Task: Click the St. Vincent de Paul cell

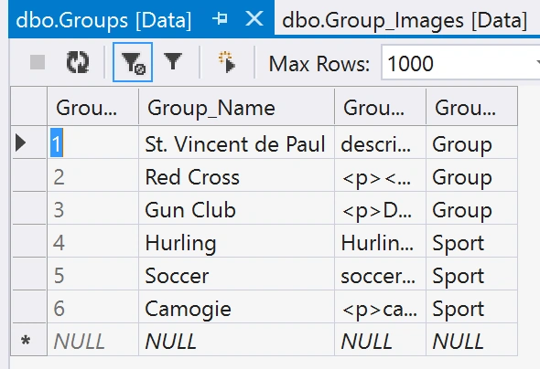Action: click(x=236, y=142)
